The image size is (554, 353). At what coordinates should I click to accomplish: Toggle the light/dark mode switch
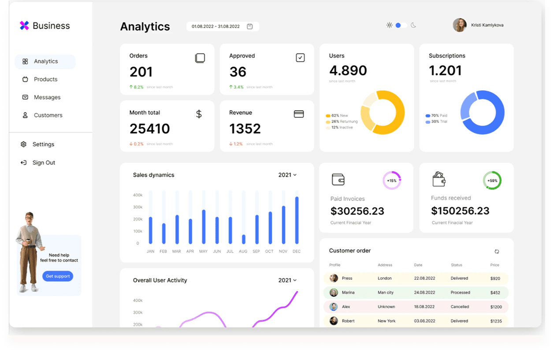click(x=399, y=25)
